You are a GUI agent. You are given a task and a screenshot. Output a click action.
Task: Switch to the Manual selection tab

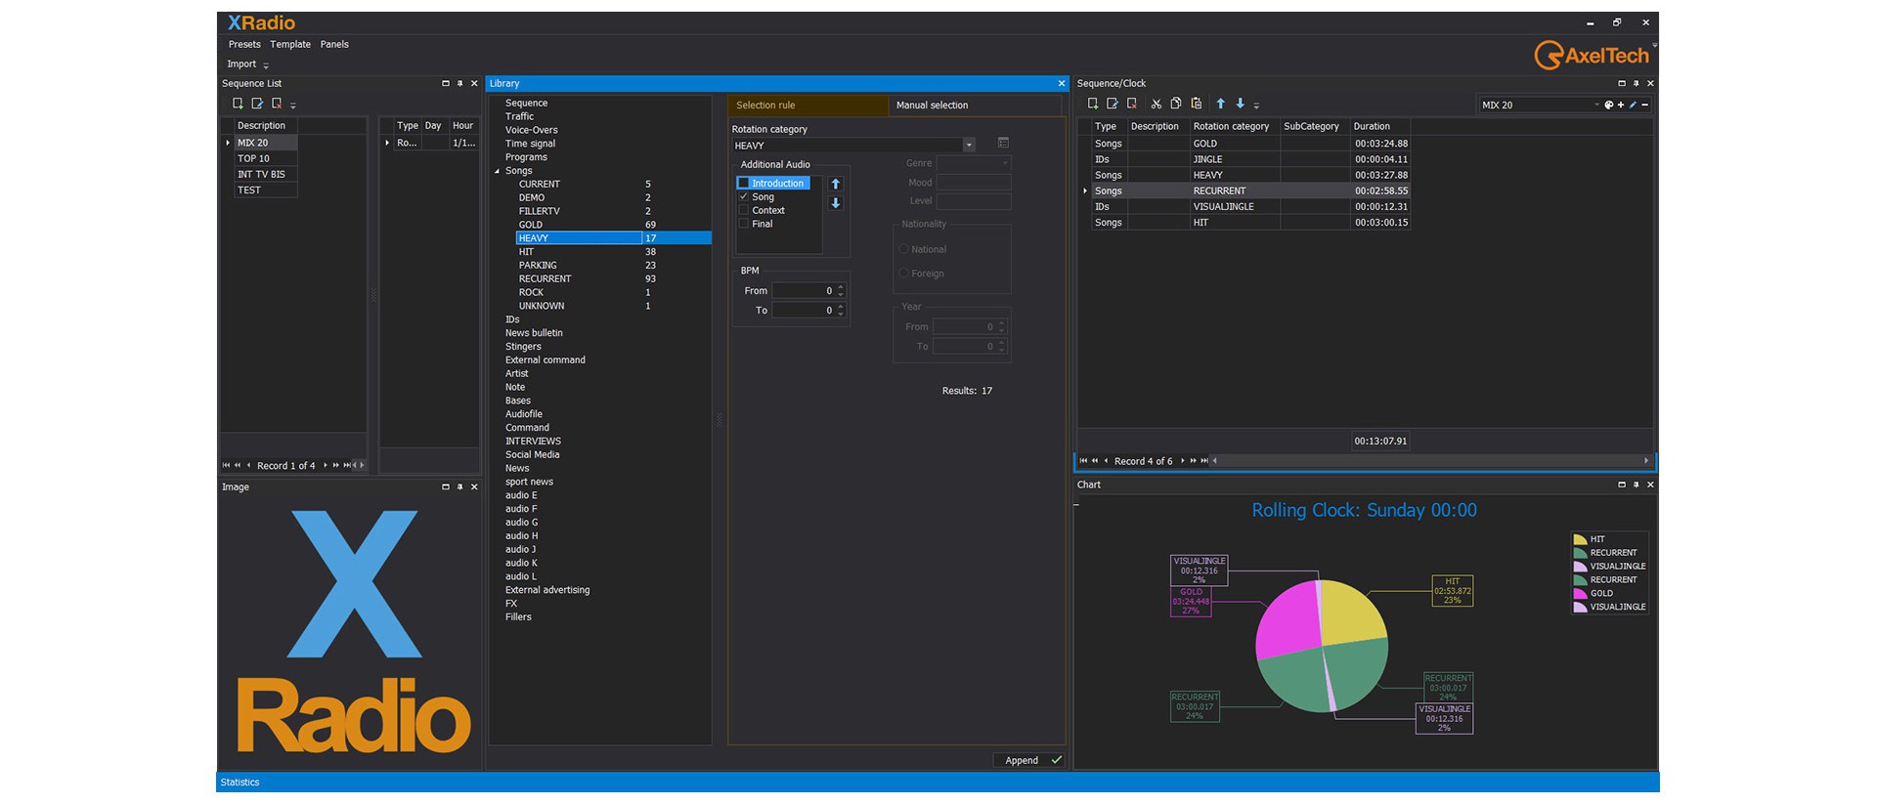(x=932, y=106)
